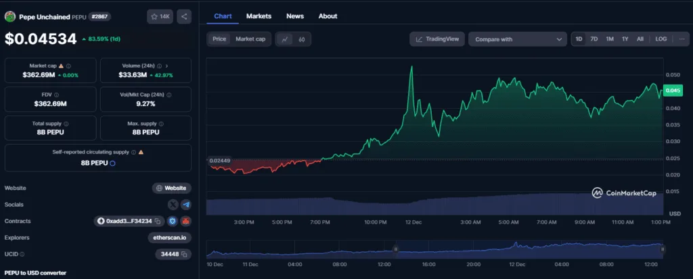
Task: Click the 9.27% Vol/Mkt Cap value
Action: (x=146, y=104)
